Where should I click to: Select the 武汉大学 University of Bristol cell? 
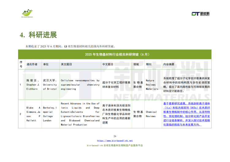click(50, 85)
